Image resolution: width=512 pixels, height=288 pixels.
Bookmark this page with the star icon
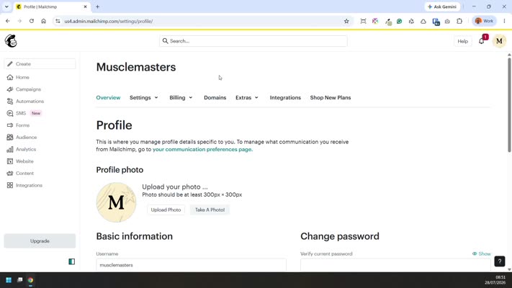[x=346, y=21]
